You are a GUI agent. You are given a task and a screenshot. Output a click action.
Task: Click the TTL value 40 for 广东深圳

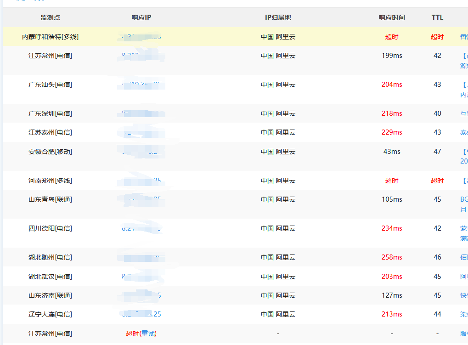tap(437, 113)
